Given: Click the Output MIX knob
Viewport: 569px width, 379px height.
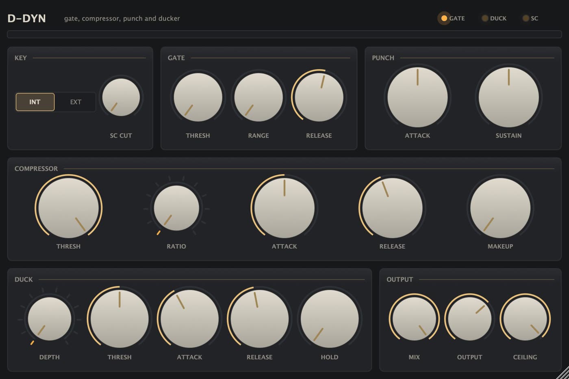Looking at the screenshot, I should 414,319.
